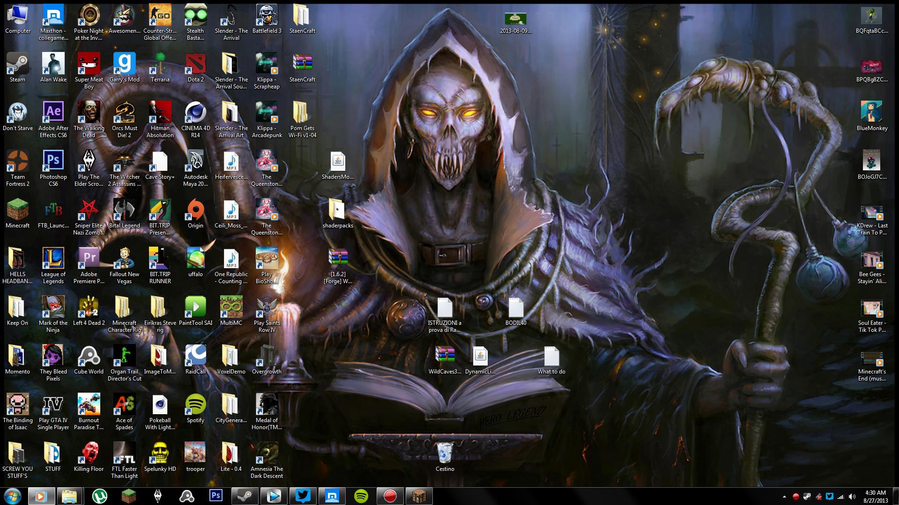Open Twitter app in taskbar
The width and height of the screenshot is (899, 505).
[303, 496]
